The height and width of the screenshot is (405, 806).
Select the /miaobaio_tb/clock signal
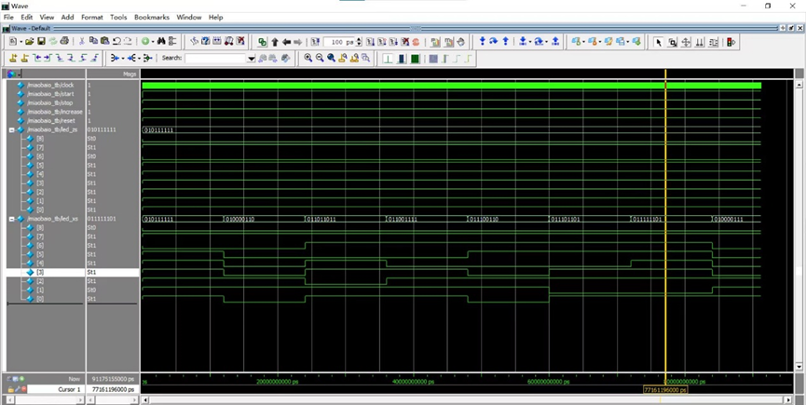(x=50, y=85)
